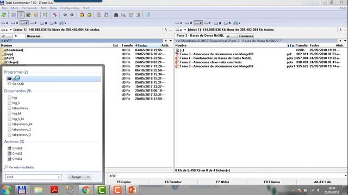Open file search with the binoculars icon
The image size is (348, 195).
116,15
